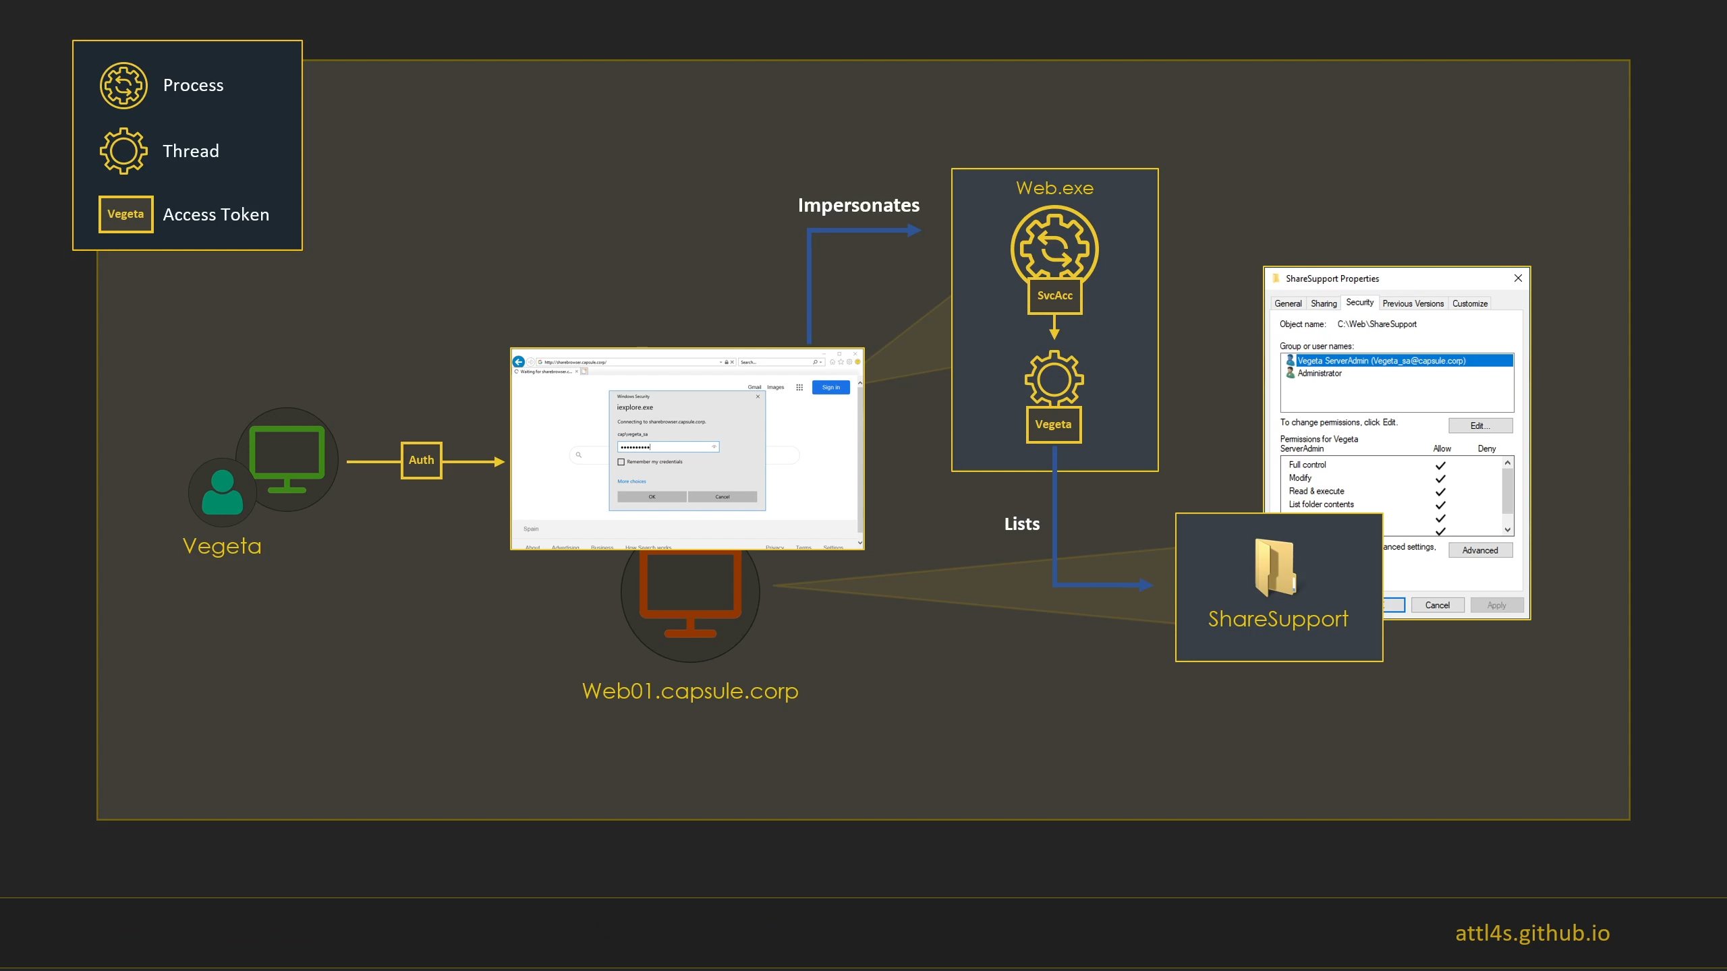Viewport: 1727px width, 971px height.
Task: Expand the browser search box dropdown arrow
Action: tap(820, 362)
